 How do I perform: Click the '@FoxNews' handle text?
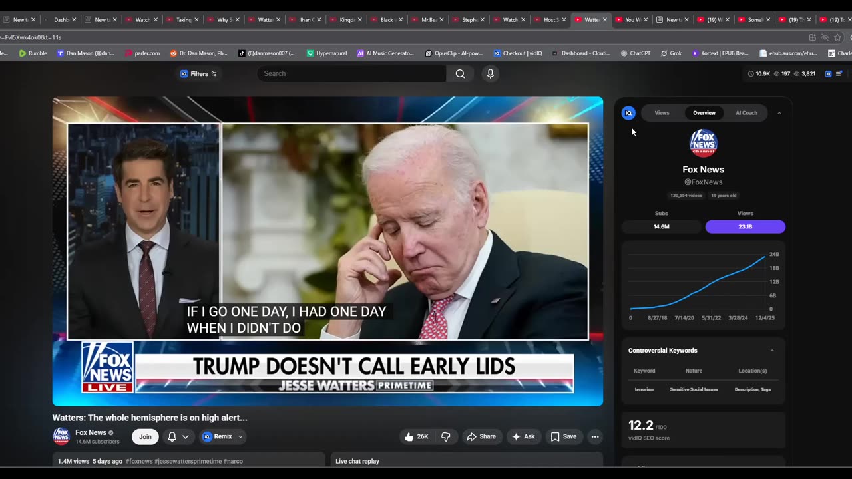point(703,182)
